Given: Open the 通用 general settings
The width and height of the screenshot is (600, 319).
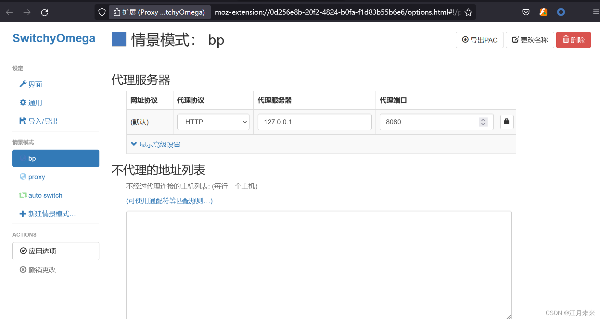Looking at the screenshot, I should (x=31, y=103).
